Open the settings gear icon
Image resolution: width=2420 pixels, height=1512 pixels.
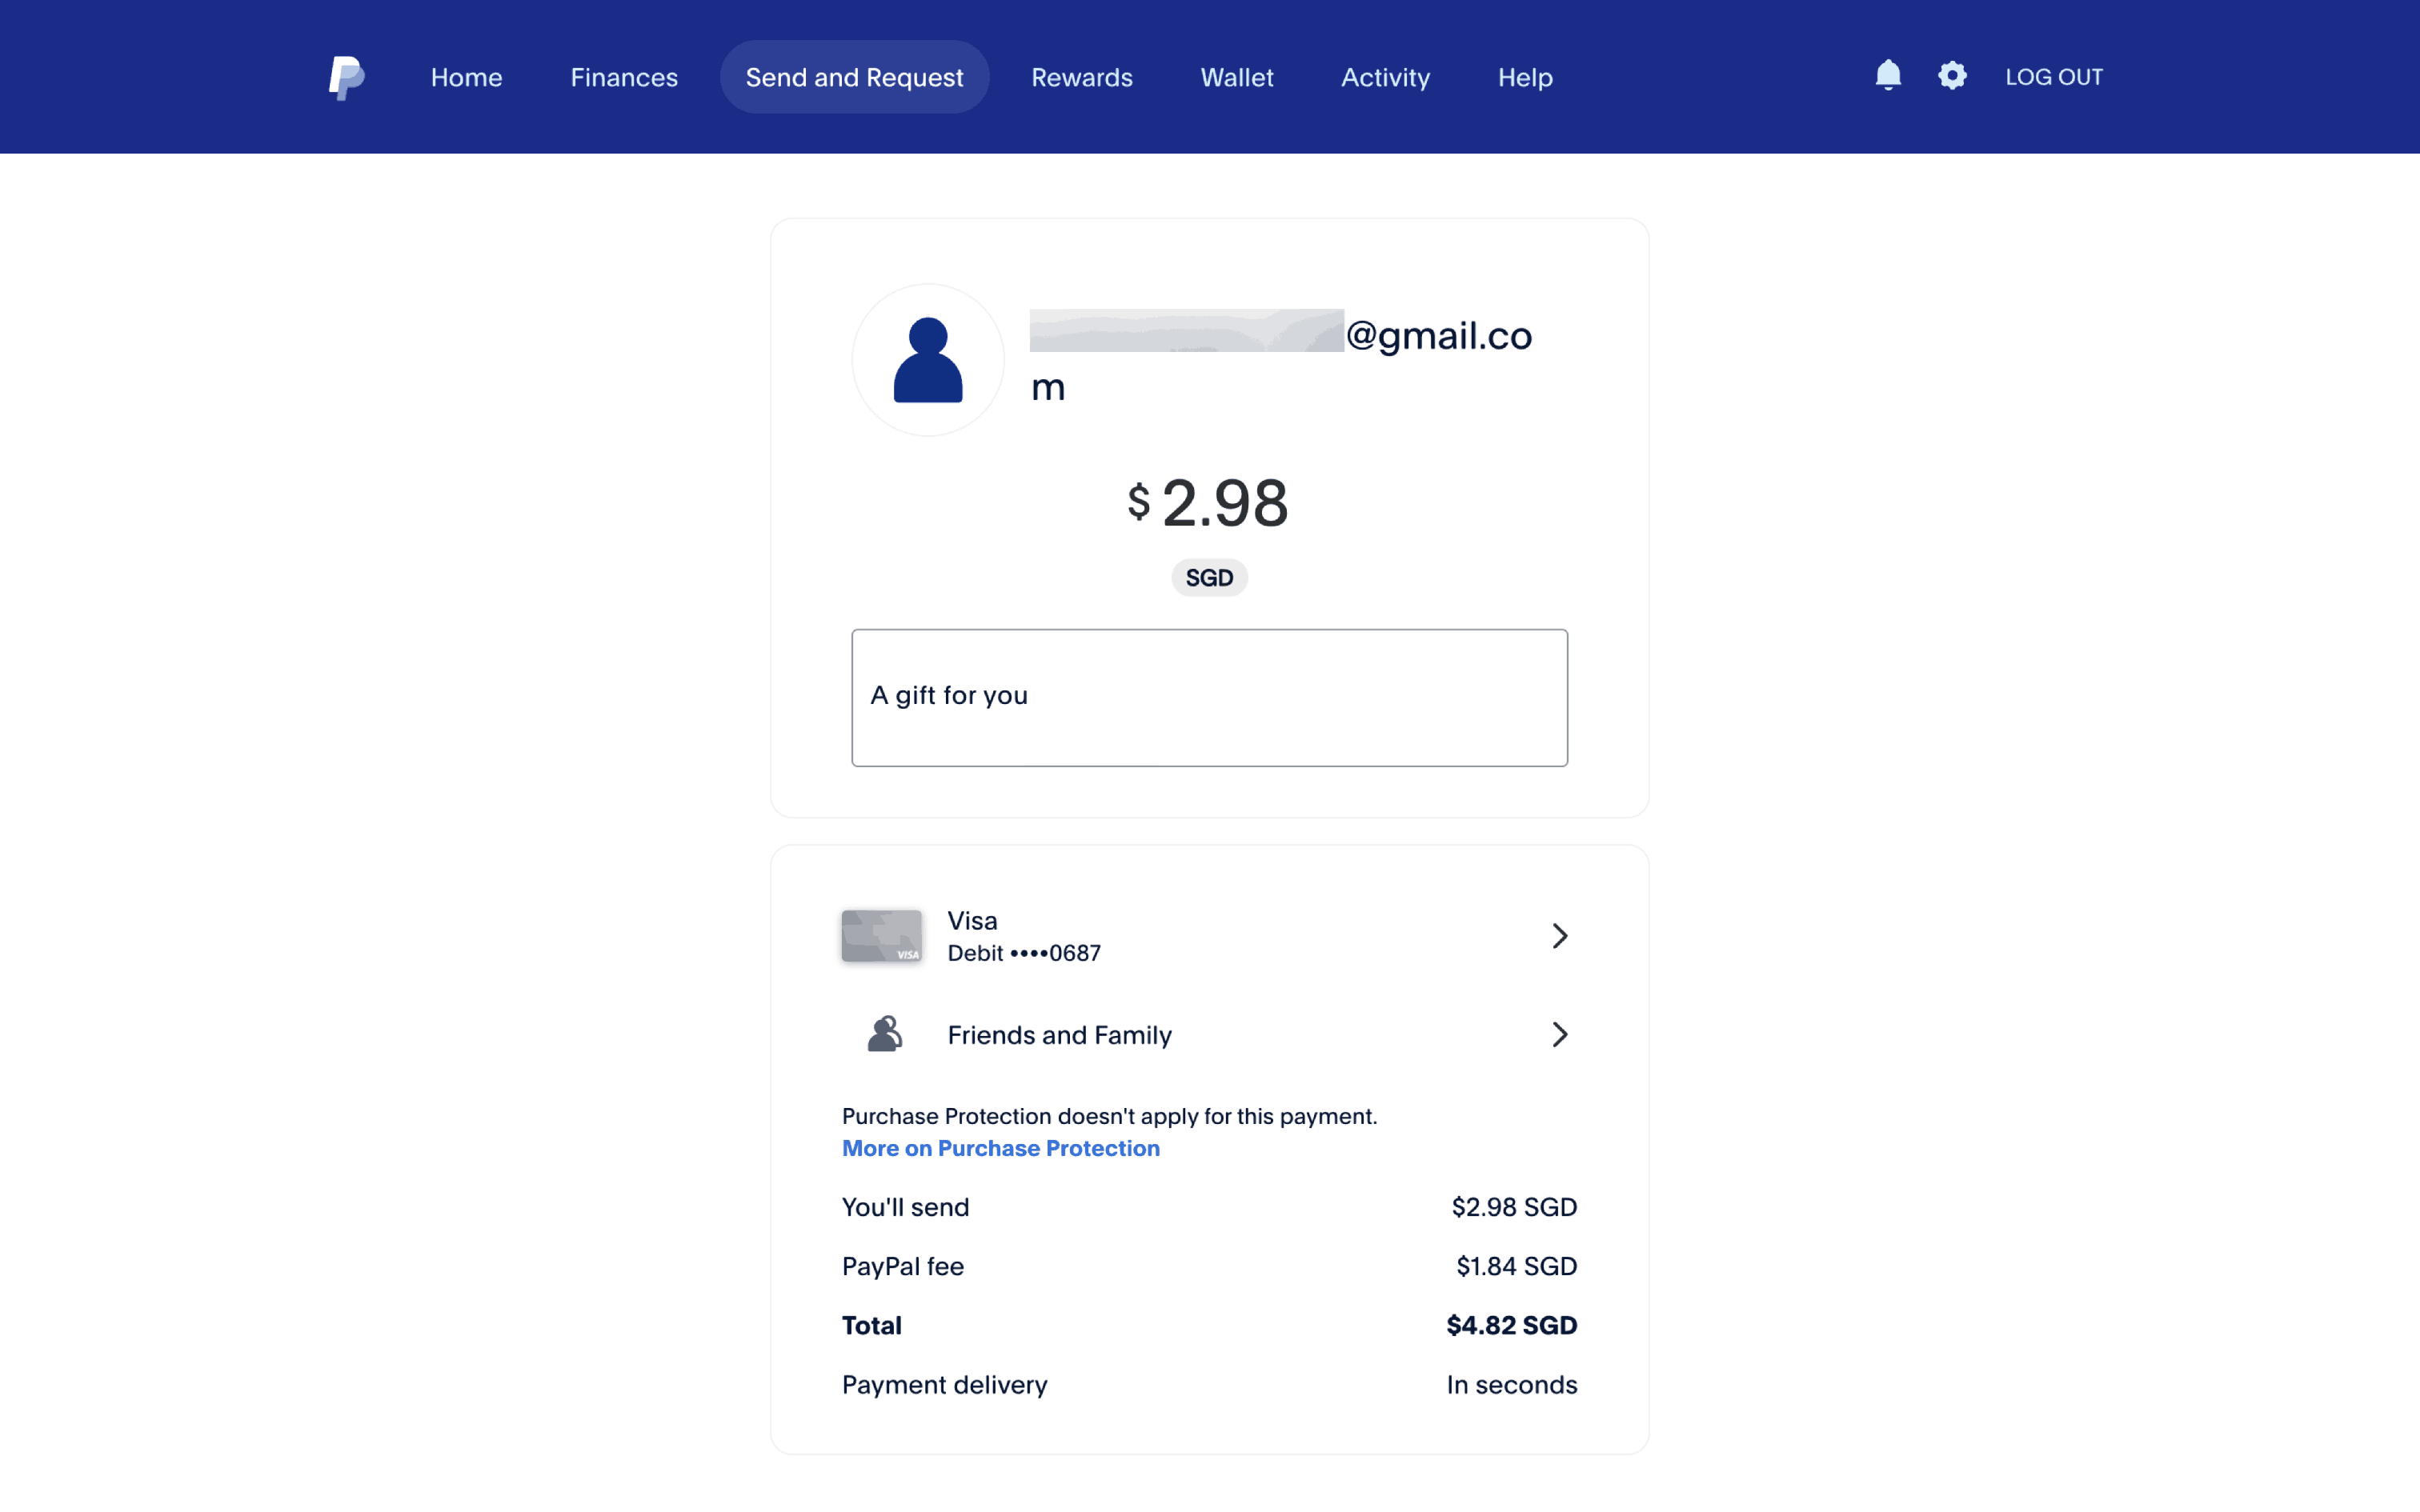coord(1951,76)
